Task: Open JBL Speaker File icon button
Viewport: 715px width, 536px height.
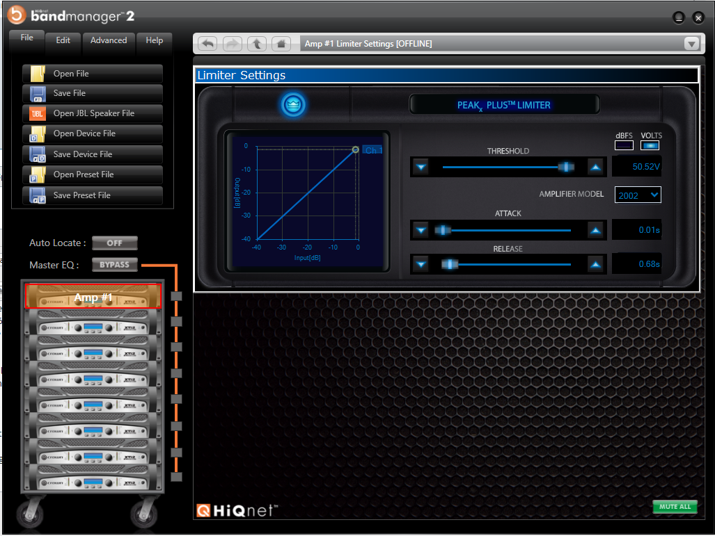Action: [x=38, y=113]
